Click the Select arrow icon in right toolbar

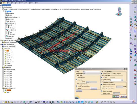(135, 12)
